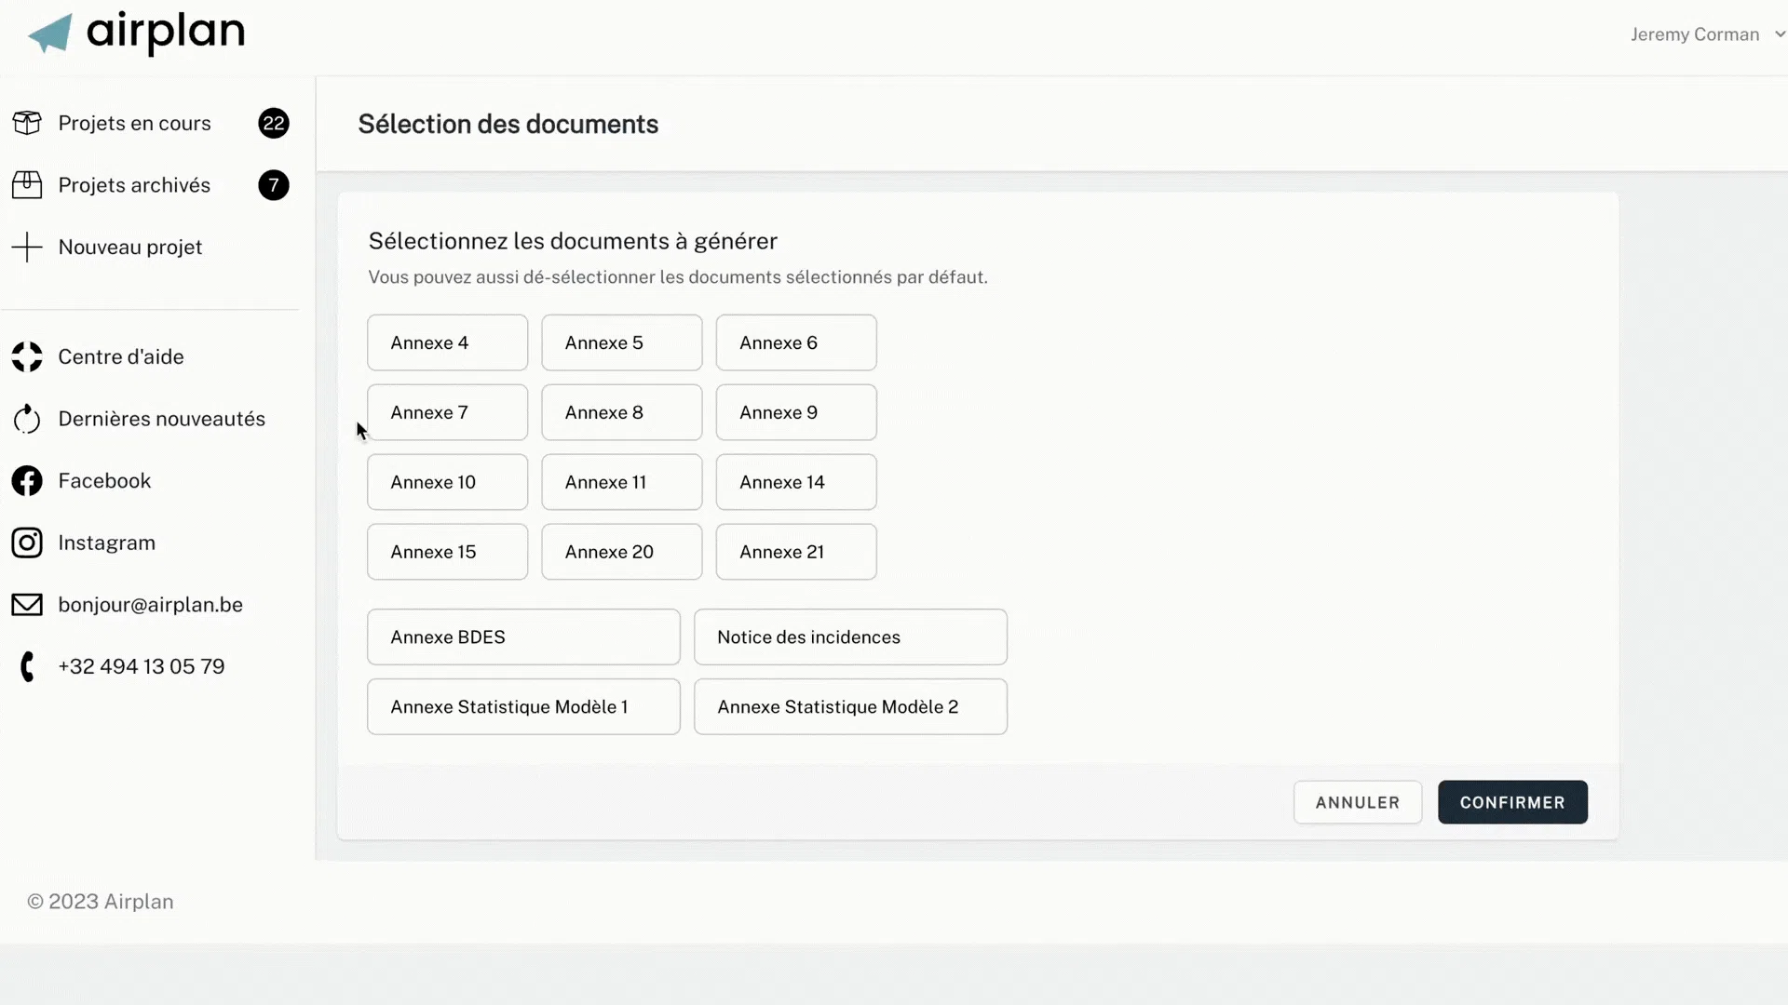View Dernières nouveautés
This screenshot has width=1788, height=1005.
(x=162, y=419)
